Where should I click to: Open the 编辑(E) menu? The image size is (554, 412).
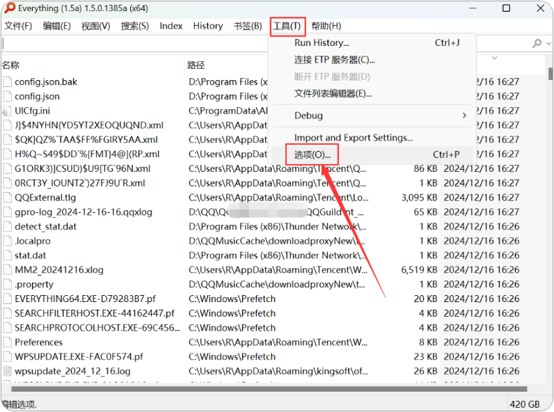click(56, 26)
